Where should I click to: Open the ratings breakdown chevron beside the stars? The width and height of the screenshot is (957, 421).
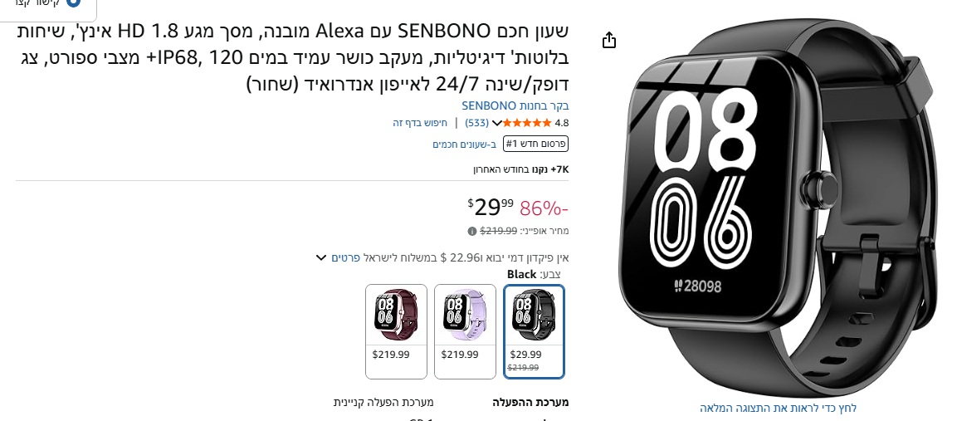coord(496,123)
